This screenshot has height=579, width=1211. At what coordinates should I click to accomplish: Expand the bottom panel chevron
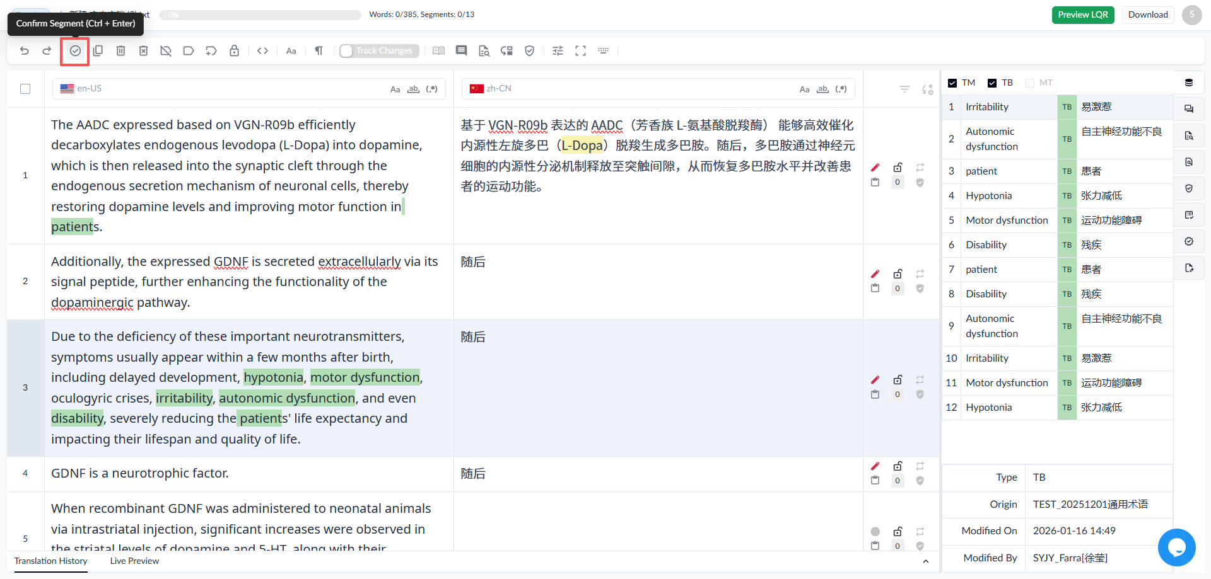tap(925, 561)
